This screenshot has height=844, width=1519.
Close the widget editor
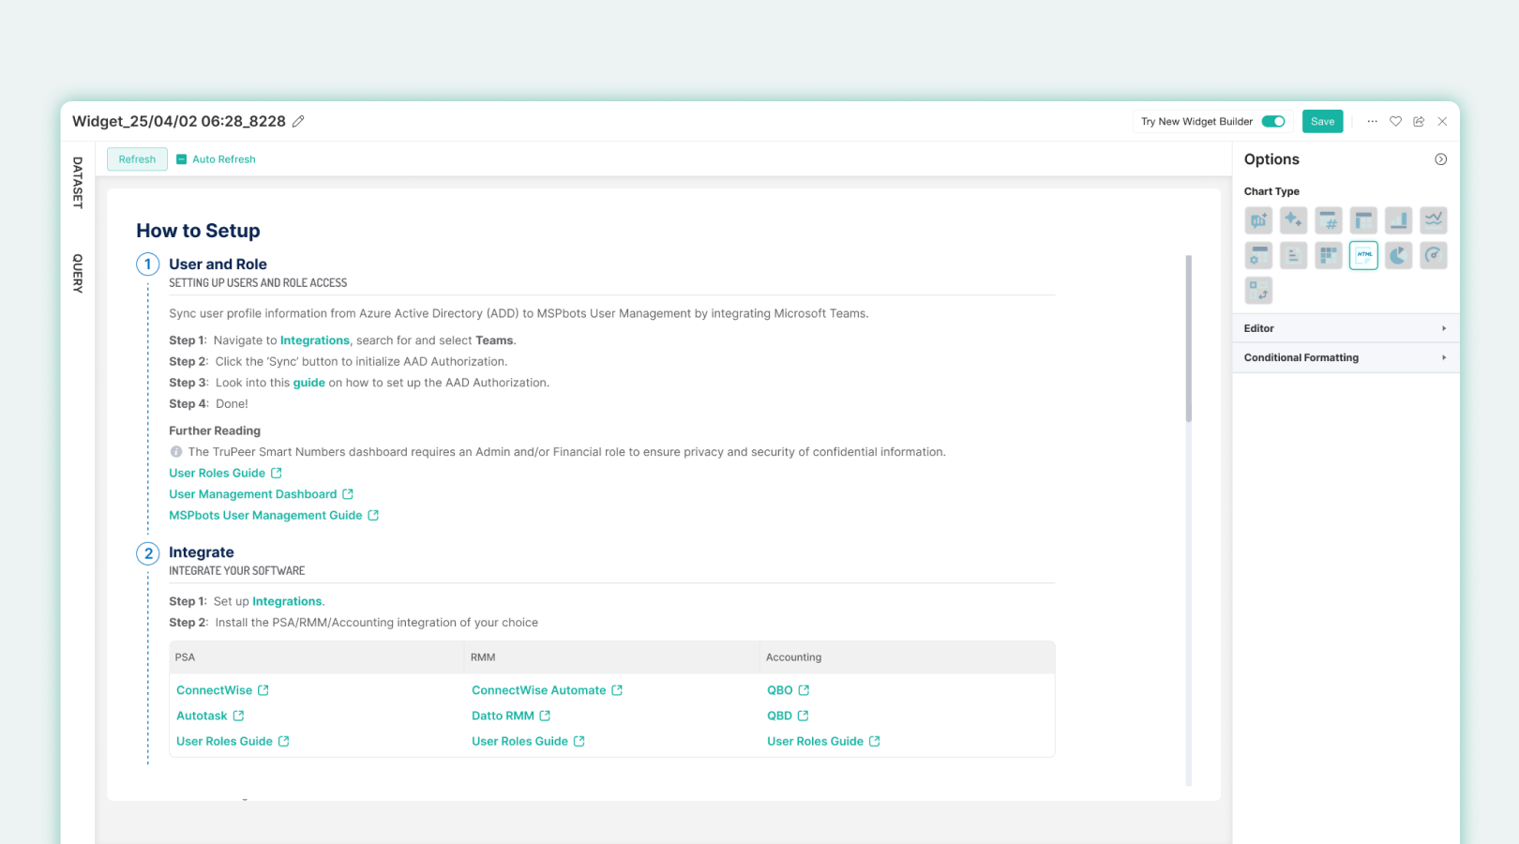point(1442,121)
